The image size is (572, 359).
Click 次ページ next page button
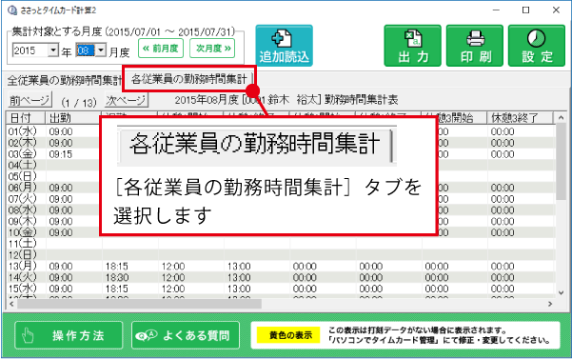coord(127,100)
